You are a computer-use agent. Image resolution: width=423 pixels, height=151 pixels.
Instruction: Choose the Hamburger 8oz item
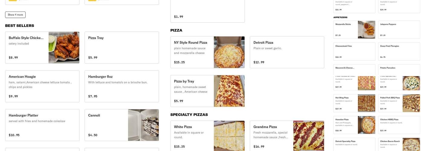click(x=121, y=86)
